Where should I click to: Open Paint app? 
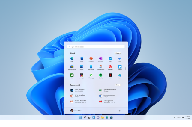[120, 76]
